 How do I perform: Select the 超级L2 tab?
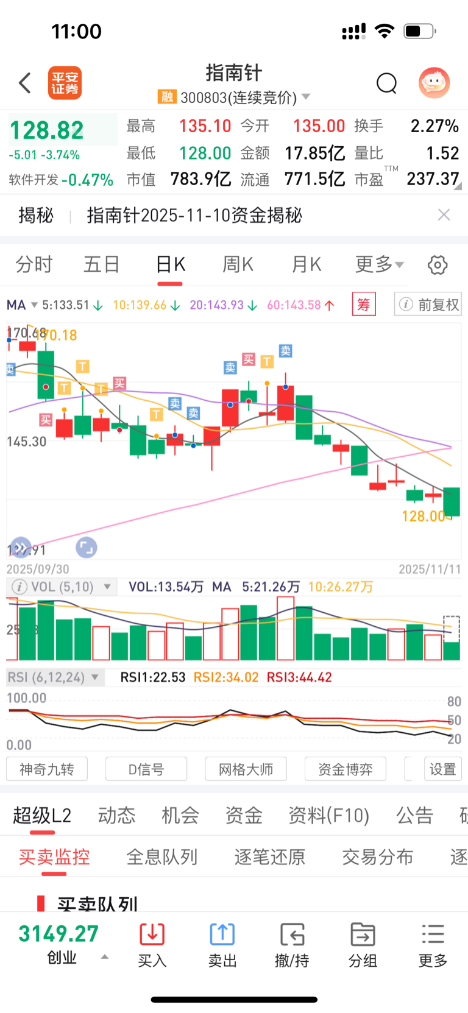42,815
